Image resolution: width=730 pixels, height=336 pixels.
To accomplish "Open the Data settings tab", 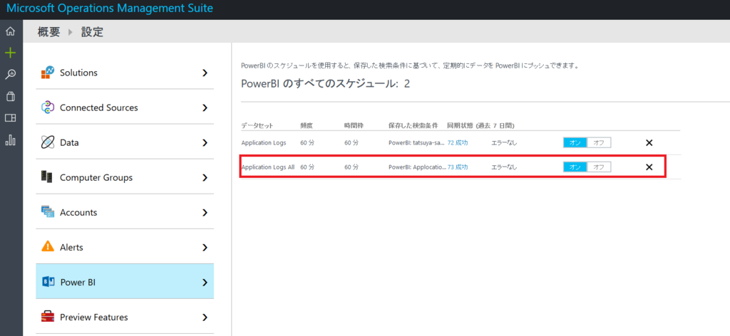I will point(125,142).
